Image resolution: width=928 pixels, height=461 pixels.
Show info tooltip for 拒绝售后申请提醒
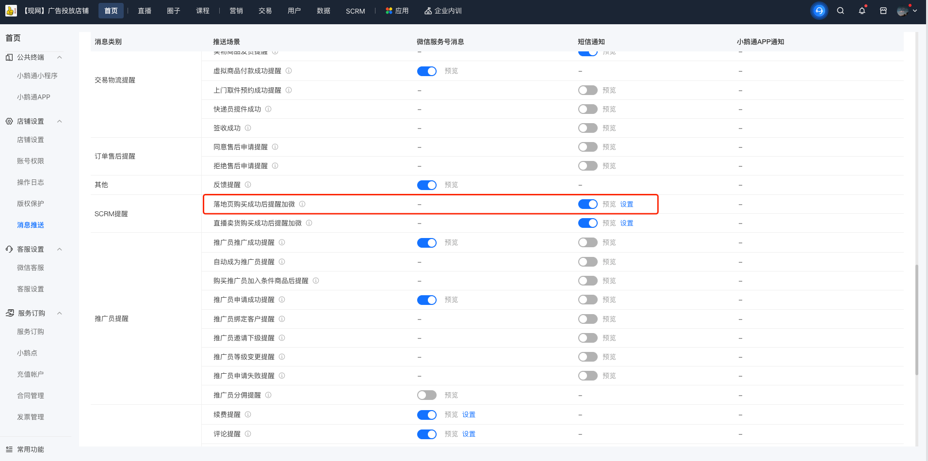tap(275, 166)
